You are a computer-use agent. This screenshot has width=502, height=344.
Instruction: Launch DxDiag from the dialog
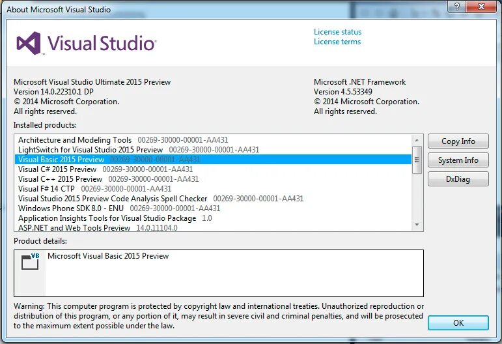point(458,179)
